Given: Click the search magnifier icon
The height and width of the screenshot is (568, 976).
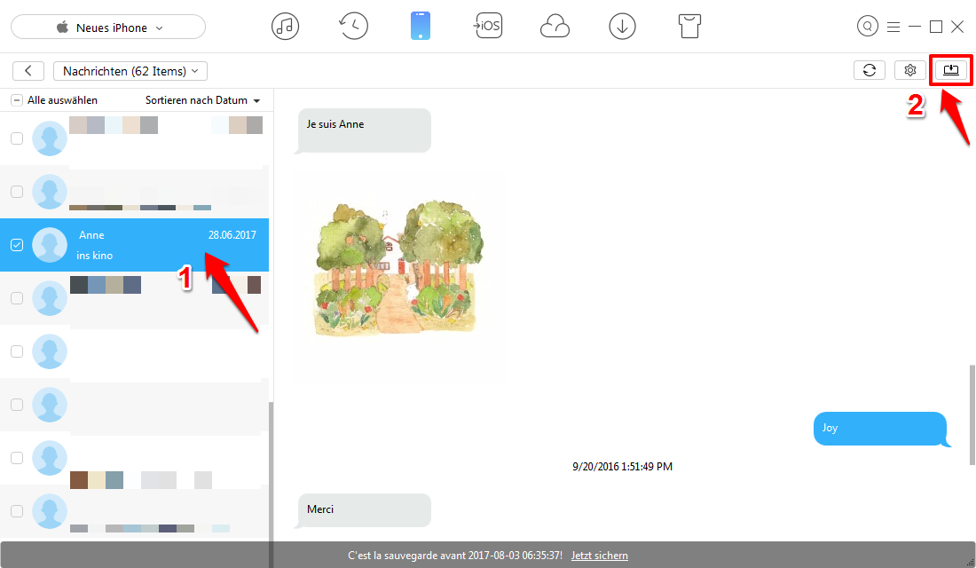Looking at the screenshot, I should (x=867, y=27).
